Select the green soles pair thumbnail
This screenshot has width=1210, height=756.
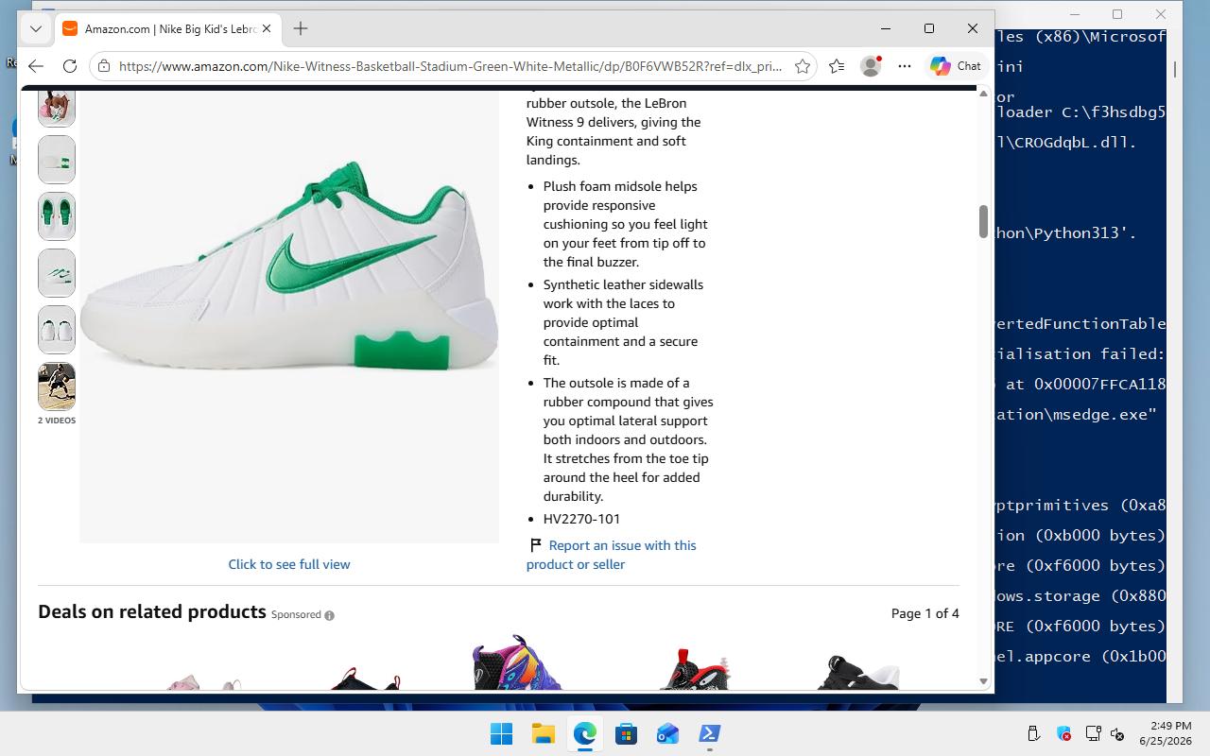click(57, 216)
